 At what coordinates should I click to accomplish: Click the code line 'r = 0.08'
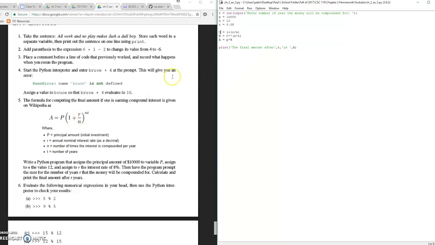(x=226, y=24)
